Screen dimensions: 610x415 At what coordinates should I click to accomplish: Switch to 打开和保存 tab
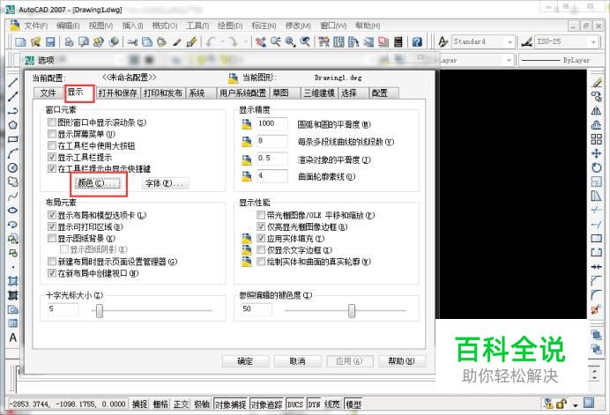tap(117, 93)
